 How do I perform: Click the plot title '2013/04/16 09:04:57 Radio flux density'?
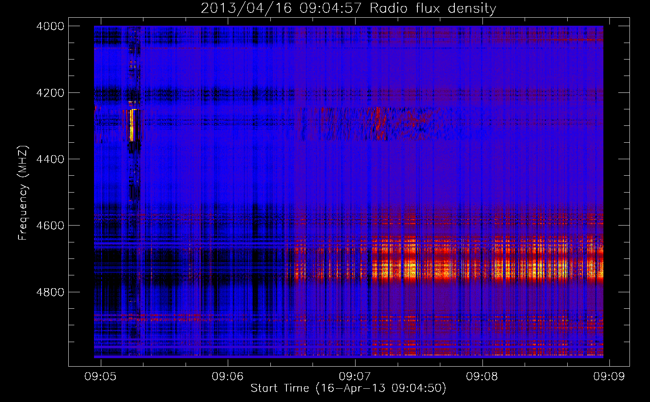click(348, 8)
